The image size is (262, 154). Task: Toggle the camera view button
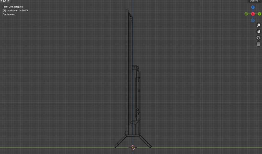click(x=258, y=38)
